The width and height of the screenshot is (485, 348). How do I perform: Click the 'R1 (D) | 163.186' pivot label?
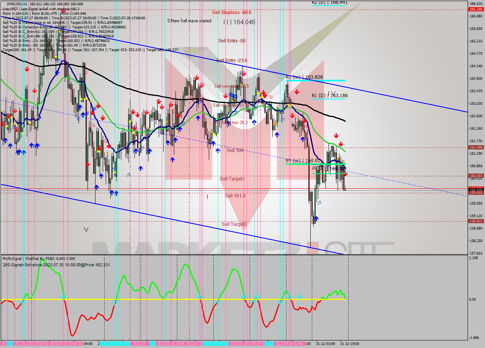(329, 96)
